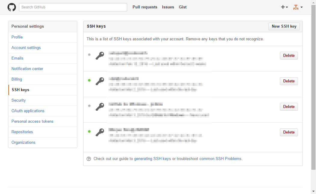Screen dimensions: 316x194
Task: Click the key icon on the third SSH key
Action: point(100,107)
